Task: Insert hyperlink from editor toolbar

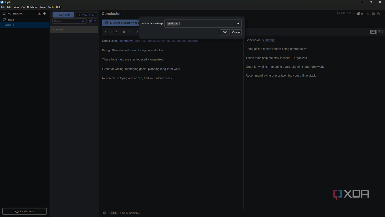Action: tap(137, 32)
